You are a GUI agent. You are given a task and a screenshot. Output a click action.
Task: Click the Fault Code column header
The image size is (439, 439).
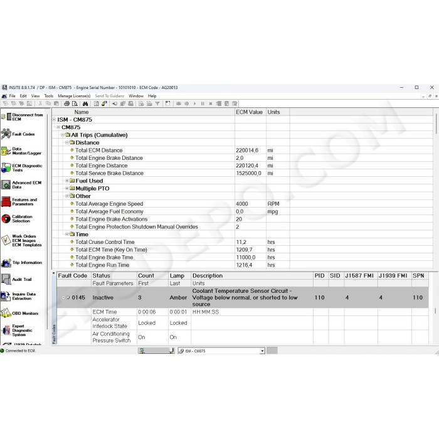coord(74,275)
